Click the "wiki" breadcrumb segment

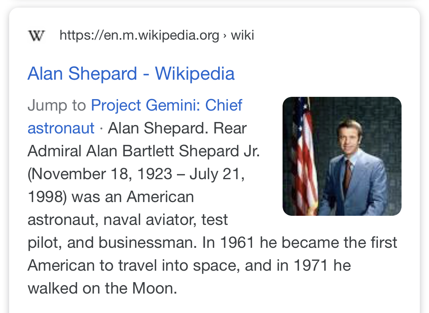tap(243, 35)
